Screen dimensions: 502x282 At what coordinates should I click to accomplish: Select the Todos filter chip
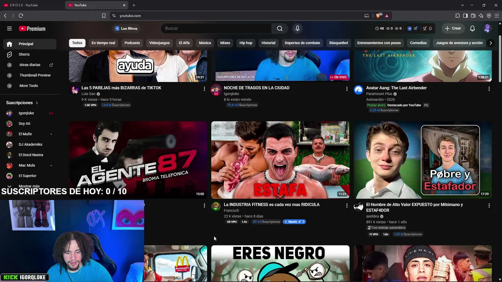pos(77,43)
